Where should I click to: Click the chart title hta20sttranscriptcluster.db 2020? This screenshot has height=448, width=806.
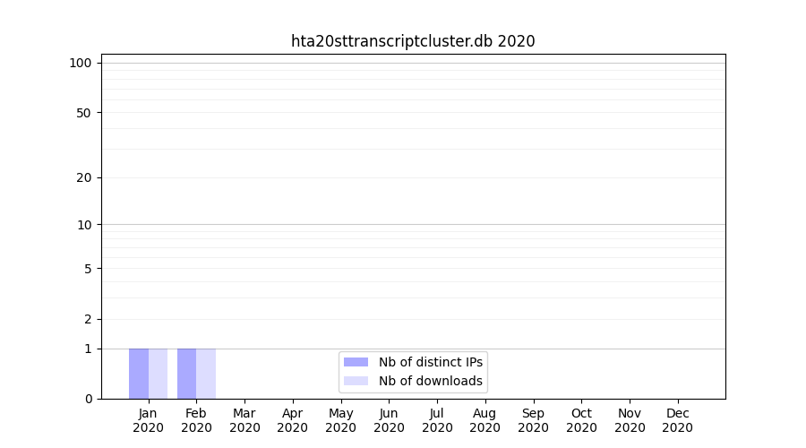click(413, 41)
